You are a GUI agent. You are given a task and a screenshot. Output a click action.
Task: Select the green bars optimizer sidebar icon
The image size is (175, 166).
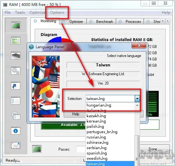(x=16, y=40)
